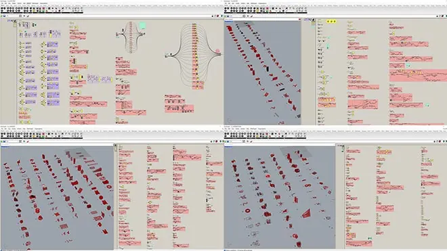This screenshot has width=447, height=251.
Task: Select the yellow three-dot panel in top-right canvas
Action: 331,22
